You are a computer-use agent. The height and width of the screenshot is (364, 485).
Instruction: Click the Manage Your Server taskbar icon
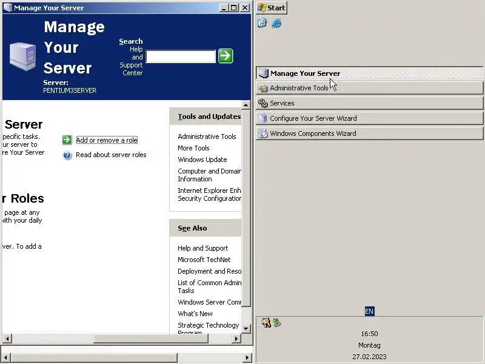click(x=263, y=73)
